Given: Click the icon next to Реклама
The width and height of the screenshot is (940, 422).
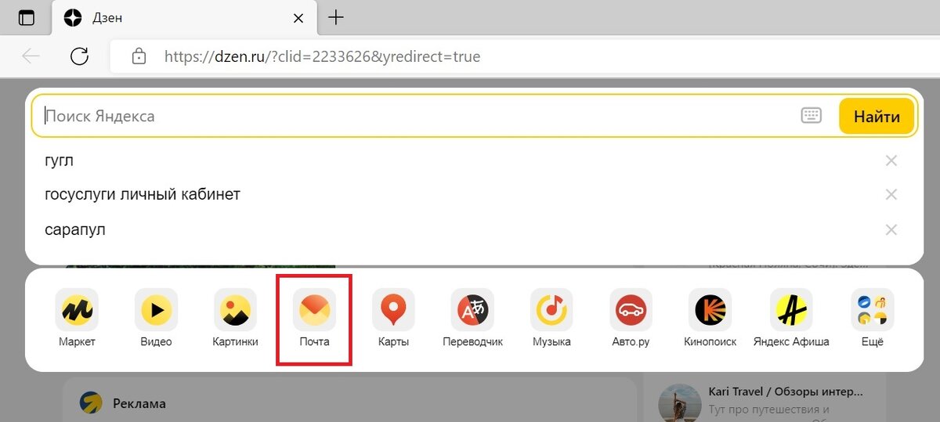Looking at the screenshot, I should click(x=90, y=403).
